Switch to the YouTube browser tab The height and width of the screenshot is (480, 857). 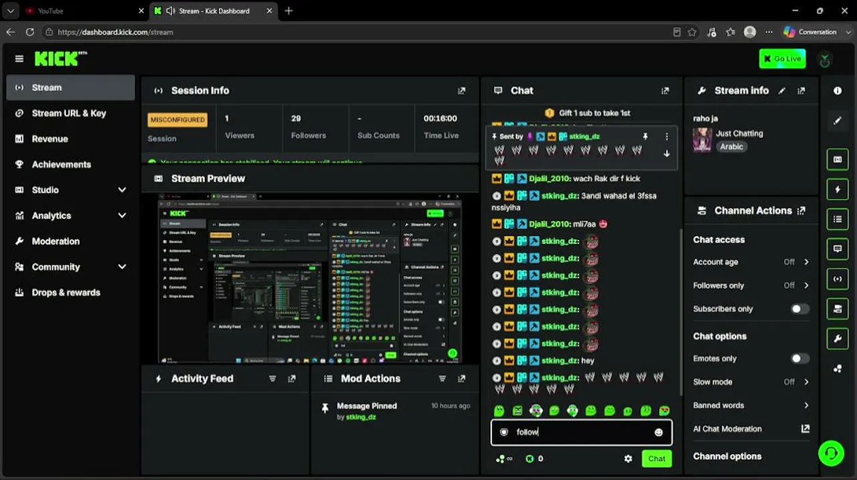[83, 11]
